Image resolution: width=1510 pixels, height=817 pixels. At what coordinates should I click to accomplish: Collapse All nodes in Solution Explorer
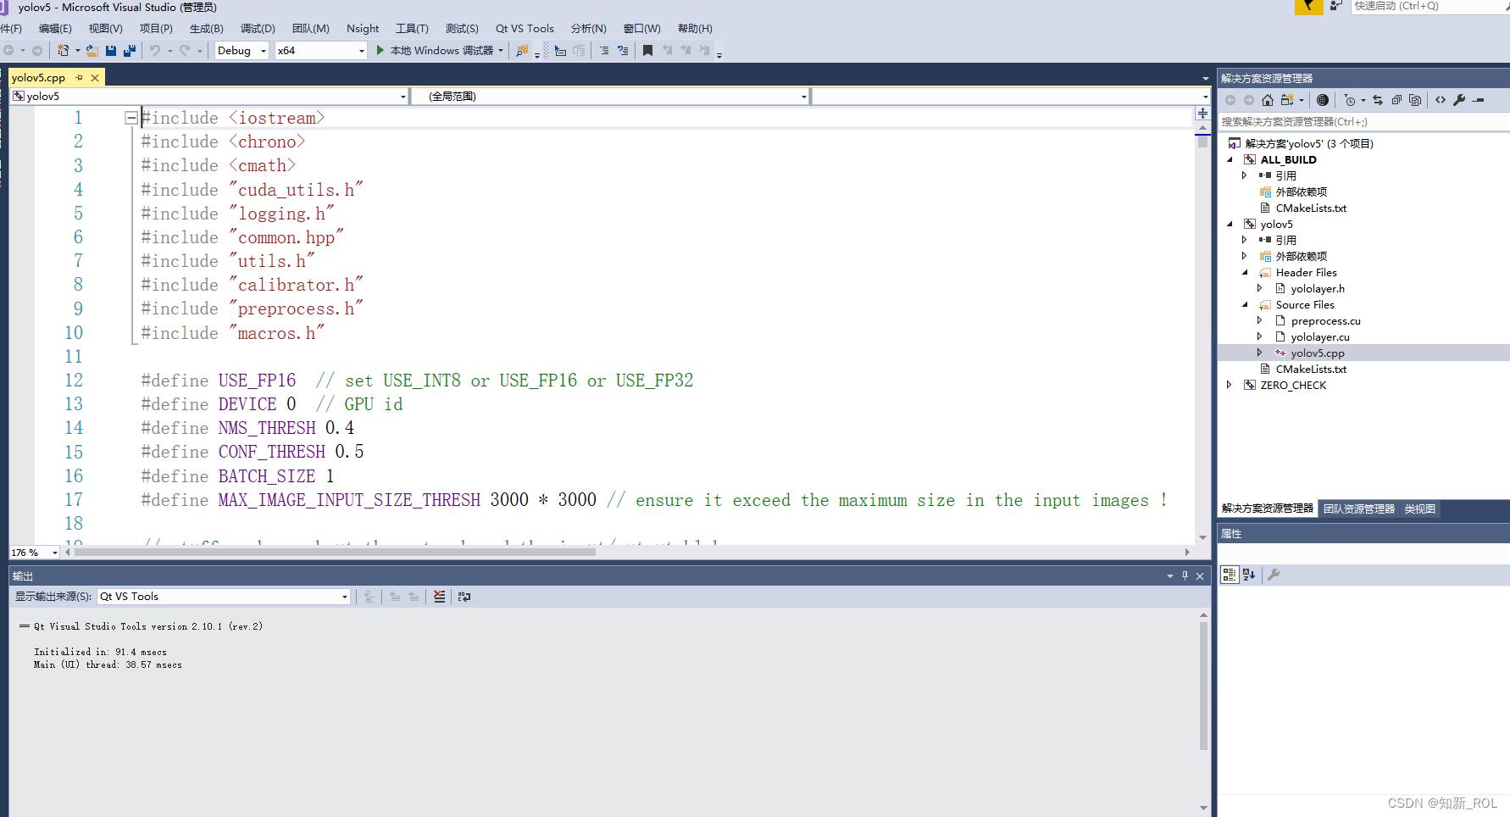[x=1396, y=100]
